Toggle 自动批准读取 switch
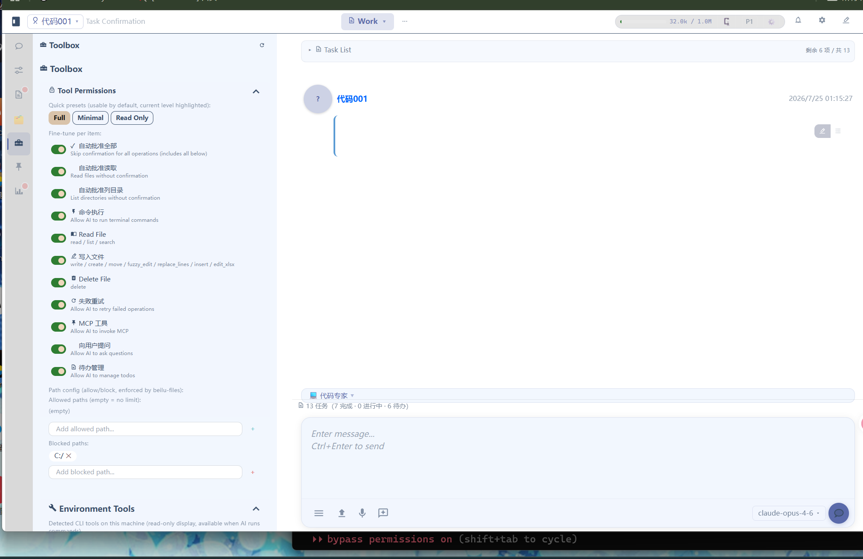The width and height of the screenshot is (863, 559). (58, 172)
